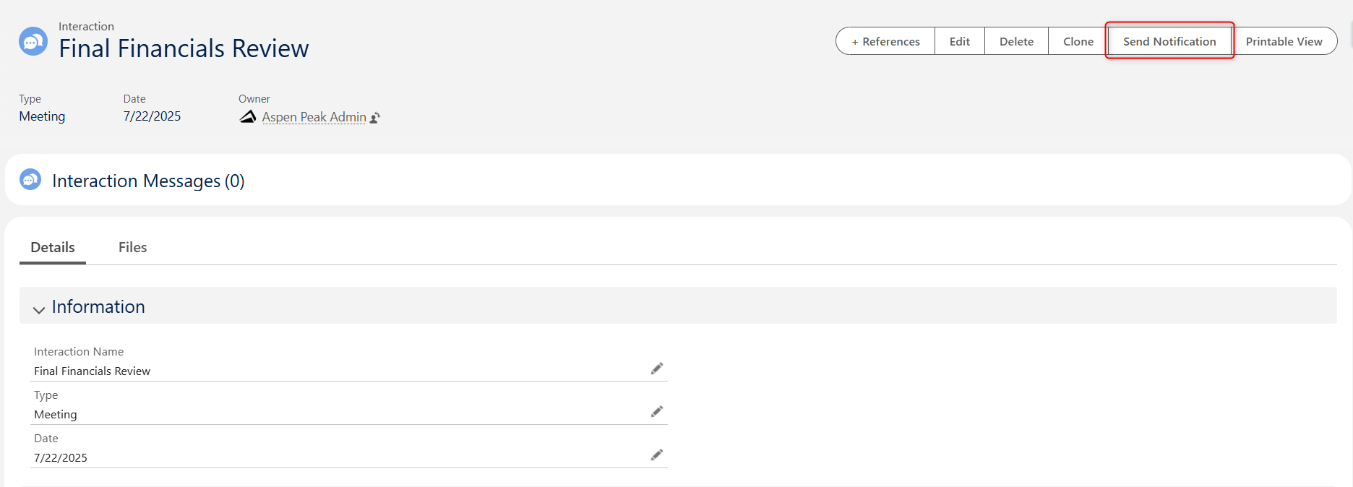Viewport: 1353px width, 487px height.
Task: Click the Final Financials Review name field value
Action: [92, 371]
